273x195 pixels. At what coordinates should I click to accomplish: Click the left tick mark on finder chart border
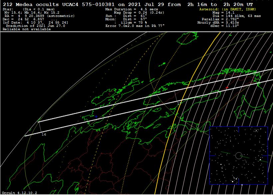(212, 155)
